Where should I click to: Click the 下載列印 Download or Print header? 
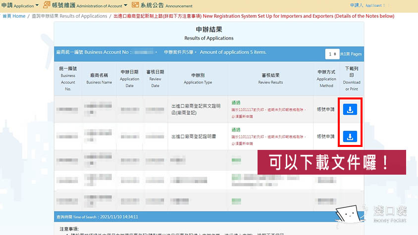click(x=351, y=79)
